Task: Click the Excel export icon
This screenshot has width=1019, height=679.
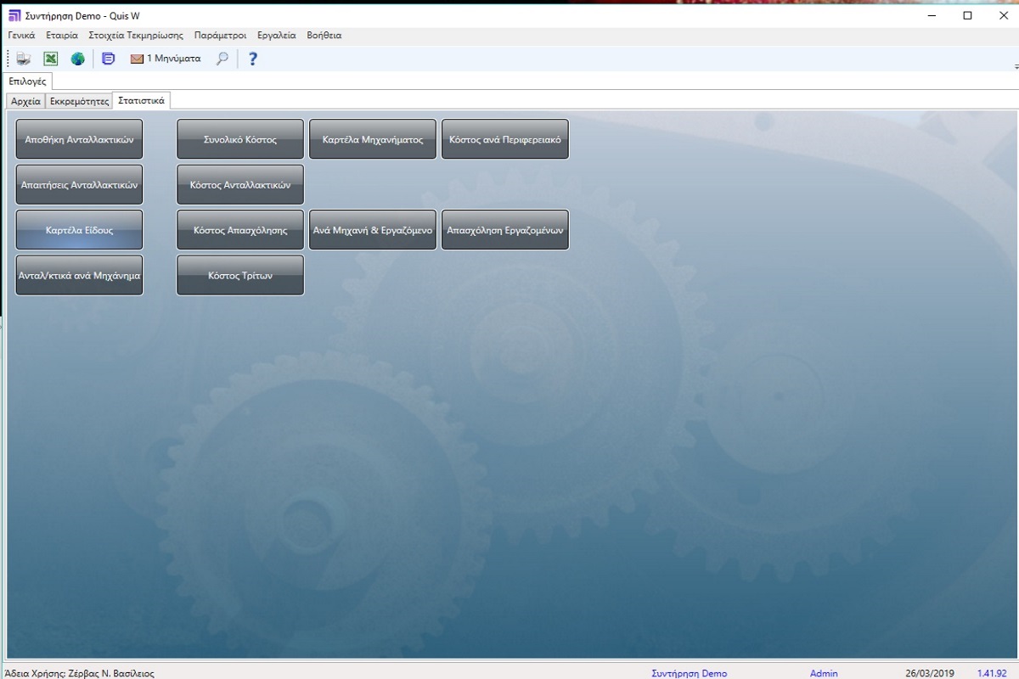Action: click(51, 59)
